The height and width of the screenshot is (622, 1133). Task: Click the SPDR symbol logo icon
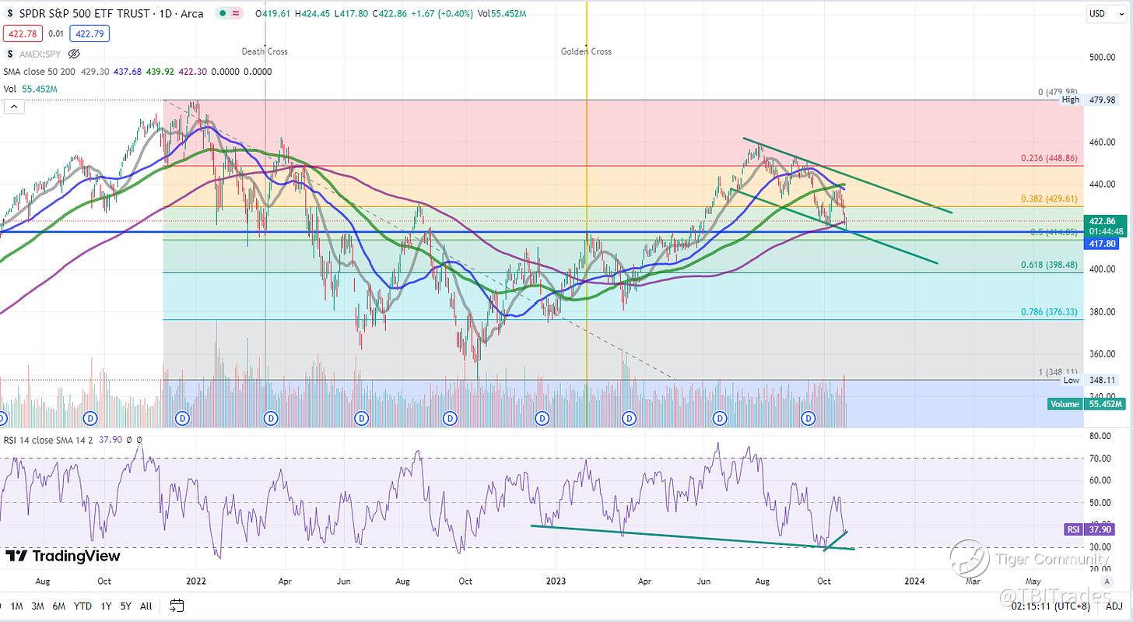click(9, 13)
